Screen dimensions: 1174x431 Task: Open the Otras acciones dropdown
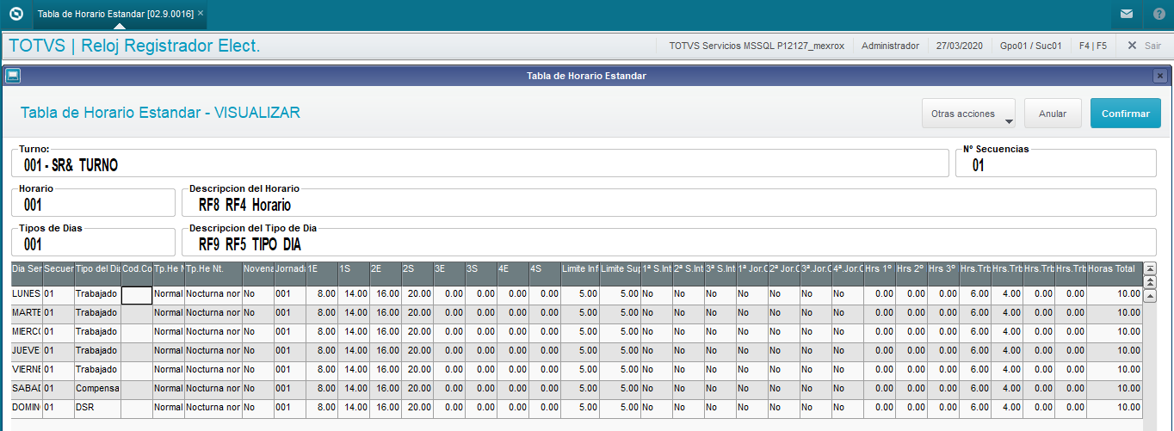(968, 114)
